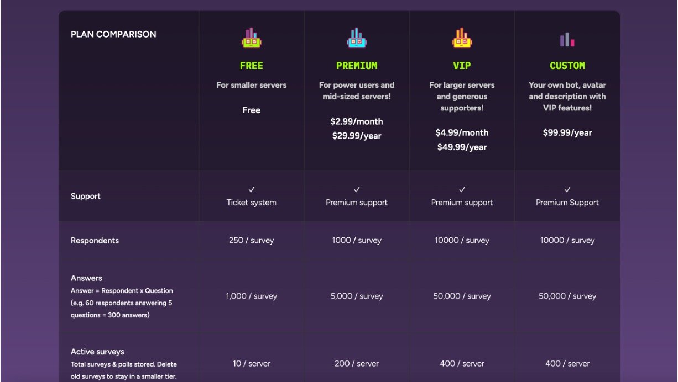This screenshot has width=678, height=382.
Task: Click the Premium plan robot icon
Action: 357,38
